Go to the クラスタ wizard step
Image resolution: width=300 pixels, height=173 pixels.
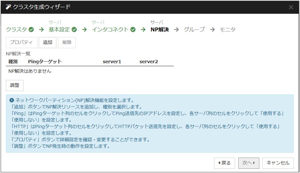tap(16, 29)
